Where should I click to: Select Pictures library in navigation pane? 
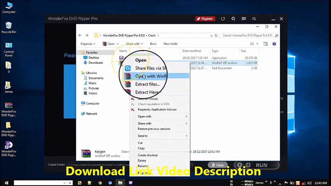point(94,88)
